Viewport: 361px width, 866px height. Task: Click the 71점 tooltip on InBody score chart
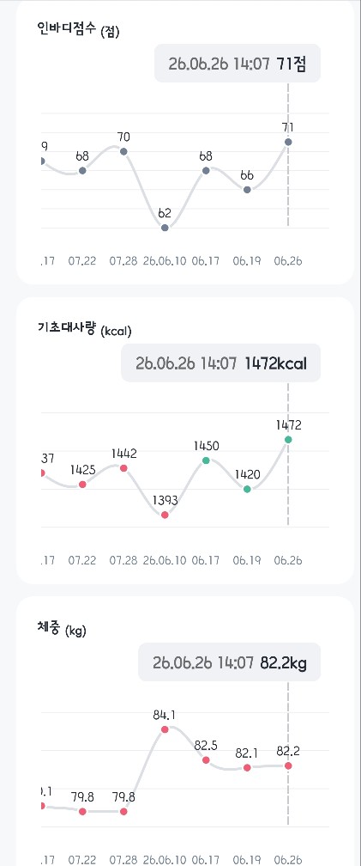238,63
